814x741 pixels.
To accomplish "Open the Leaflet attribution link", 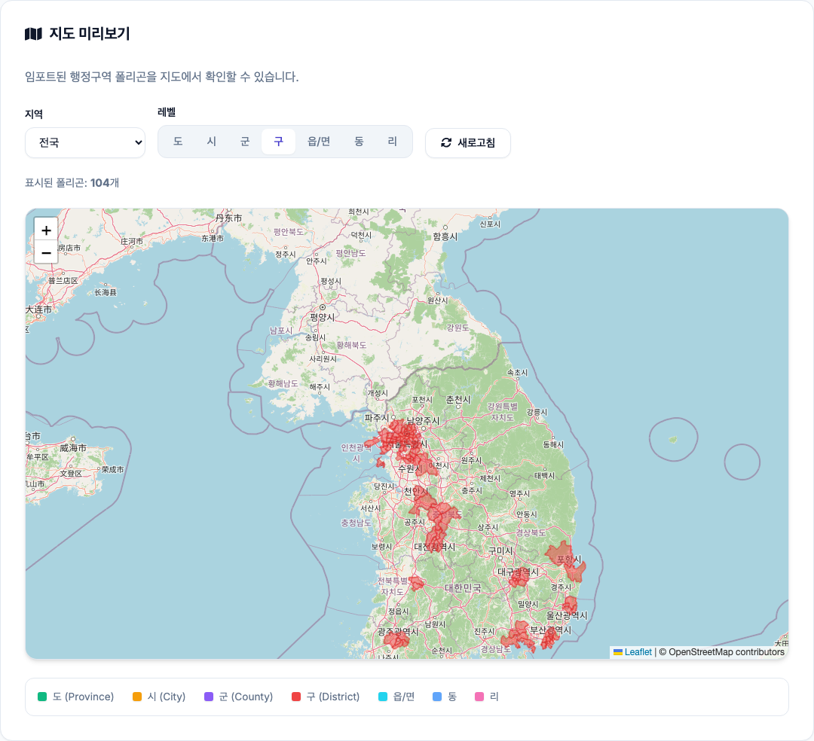I will click(638, 652).
